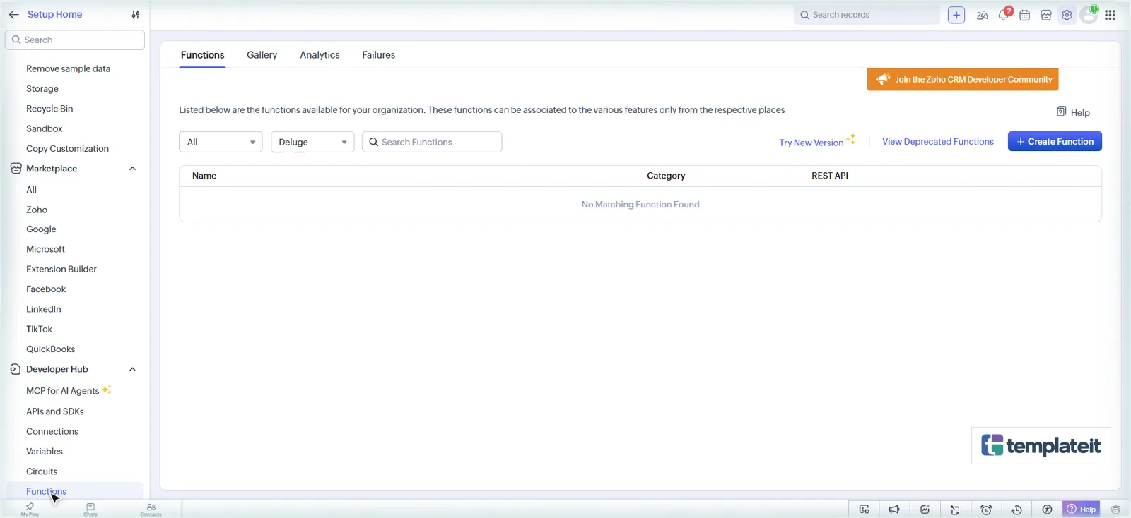Open the All category dropdown
Viewport: 1131px width, 518px height.
[221, 142]
